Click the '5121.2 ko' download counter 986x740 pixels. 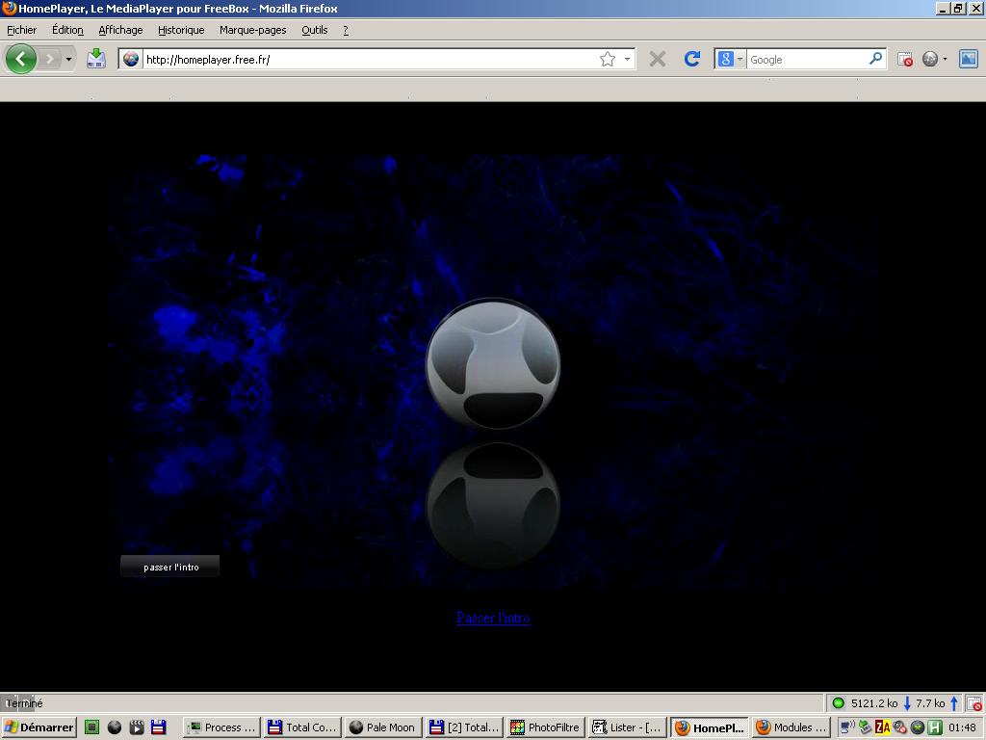[874, 702]
